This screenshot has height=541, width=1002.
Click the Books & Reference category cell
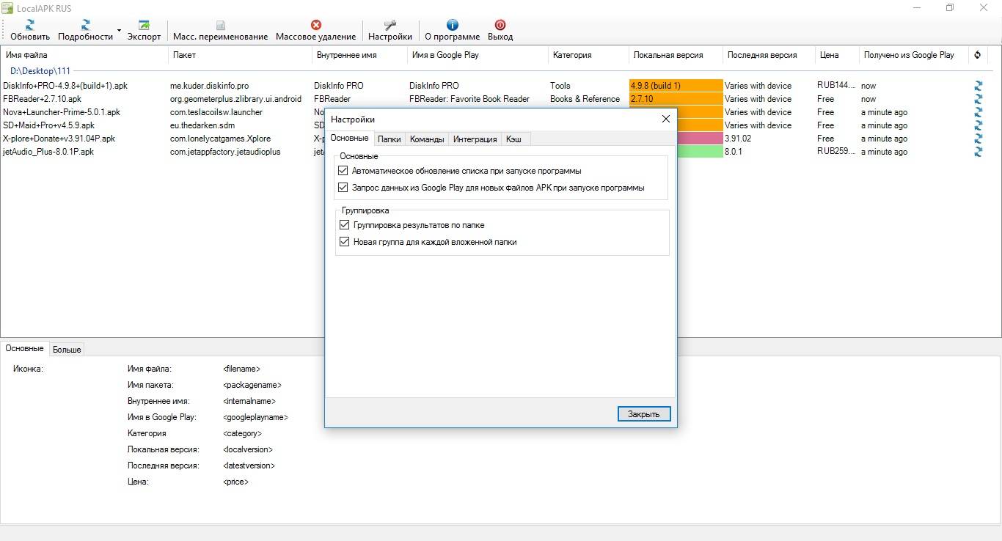click(585, 99)
